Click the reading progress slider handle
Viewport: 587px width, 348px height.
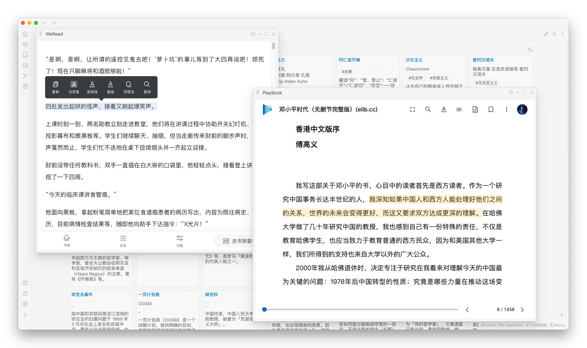[x=264, y=309]
